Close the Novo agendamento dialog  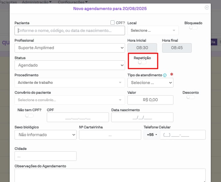(207, 8)
